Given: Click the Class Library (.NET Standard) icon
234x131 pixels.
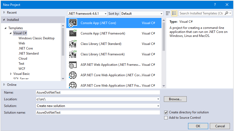Looking at the screenshot, I should click(x=73, y=44).
